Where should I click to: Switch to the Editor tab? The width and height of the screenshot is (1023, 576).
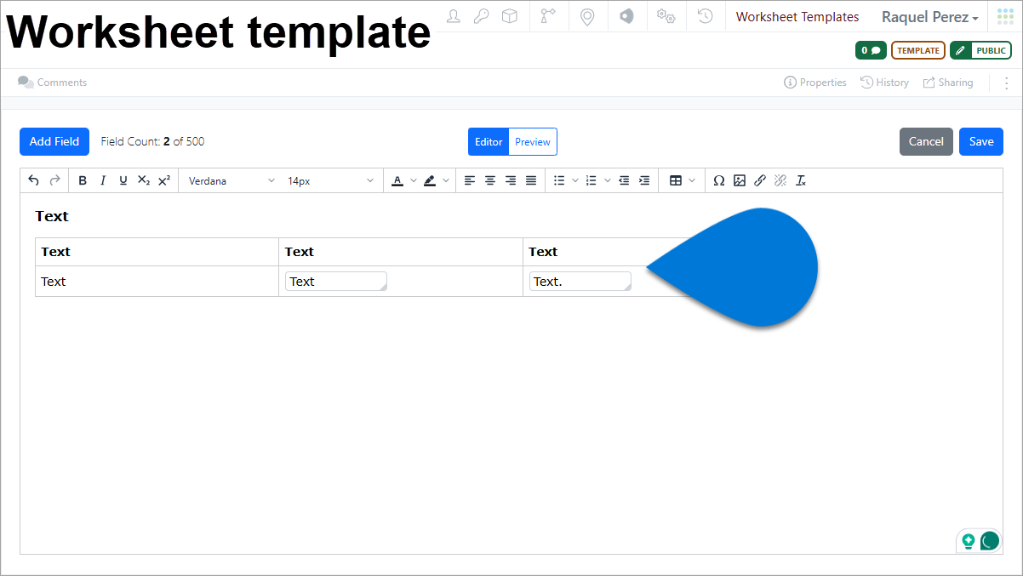click(x=489, y=142)
